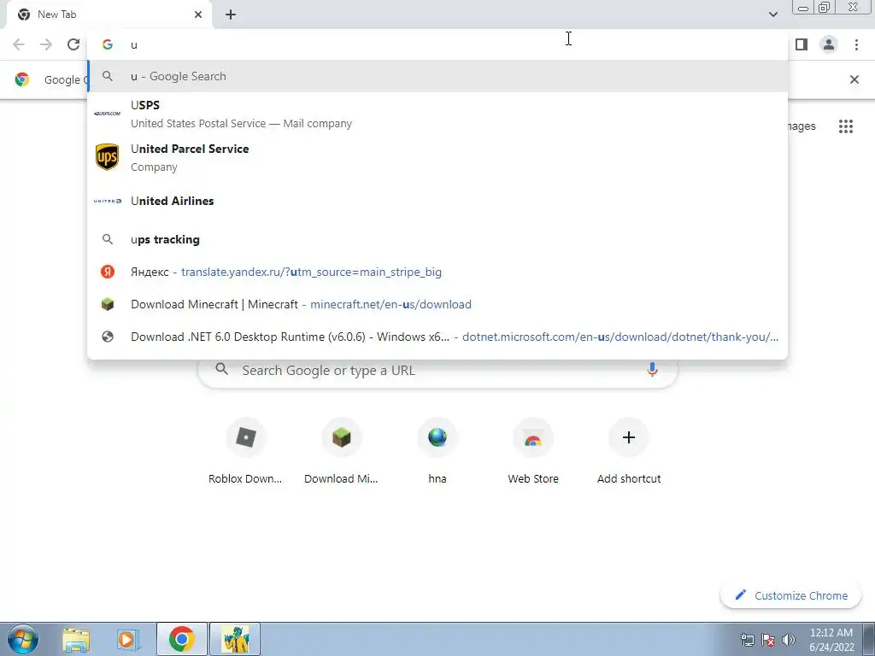Open a new tab with the plus button
Screen dimensions: 875x656
tap(231, 15)
